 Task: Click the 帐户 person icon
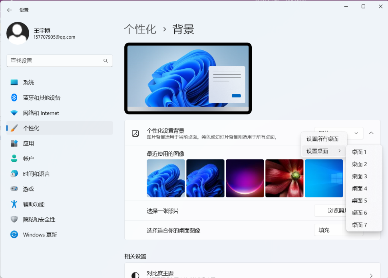click(x=14, y=159)
